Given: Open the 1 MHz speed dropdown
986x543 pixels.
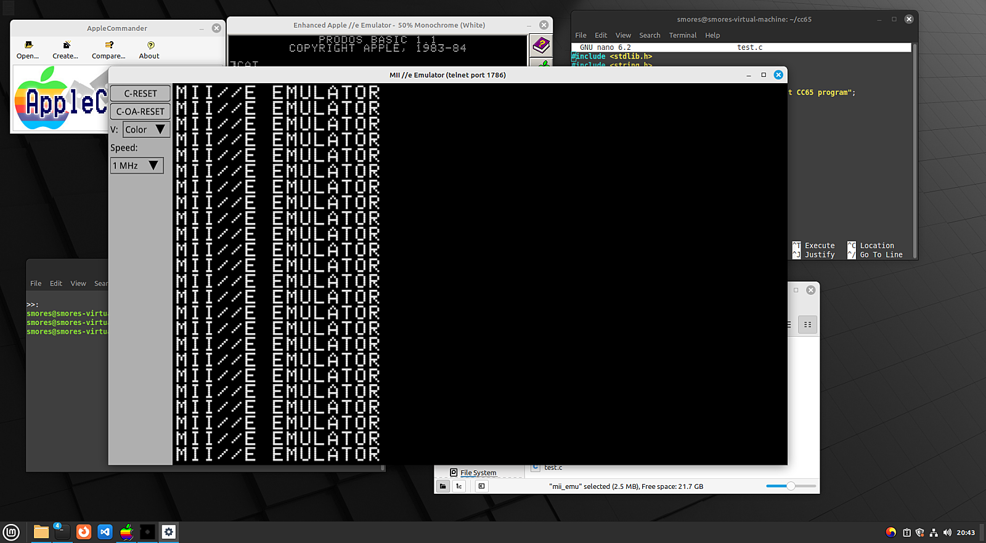Looking at the screenshot, I should (x=137, y=166).
